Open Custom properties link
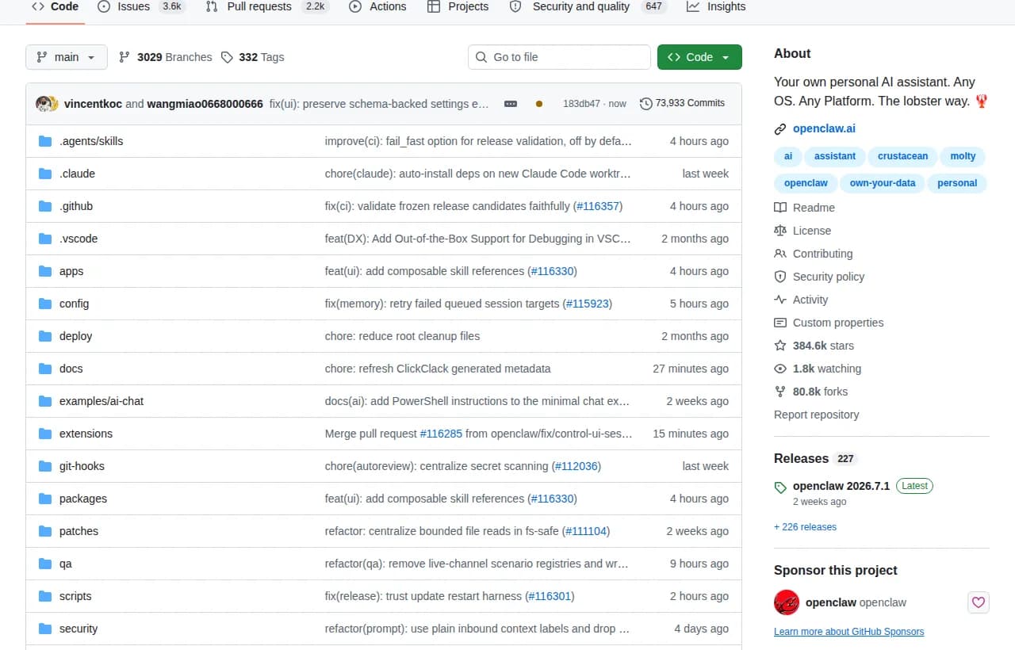1015x650 pixels. pos(829,323)
